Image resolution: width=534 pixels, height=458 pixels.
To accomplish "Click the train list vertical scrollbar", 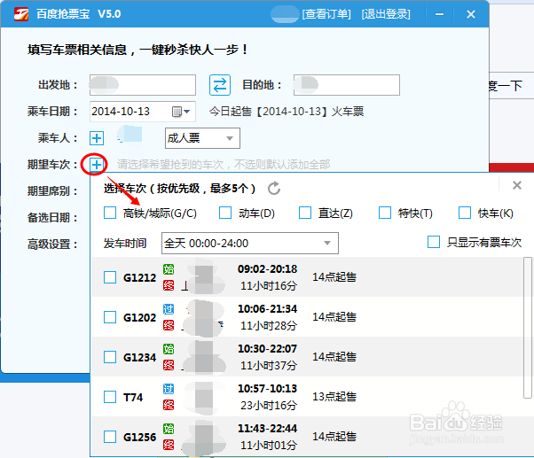I will [x=528, y=328].
